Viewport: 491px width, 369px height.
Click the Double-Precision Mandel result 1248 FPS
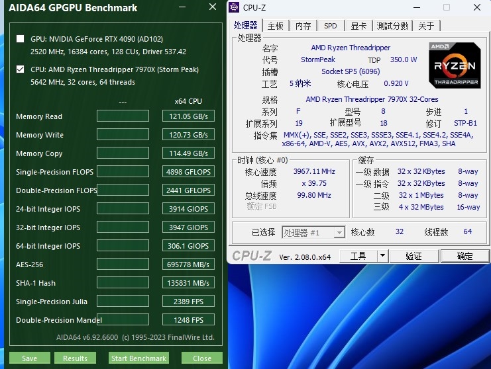click(188, 320)
